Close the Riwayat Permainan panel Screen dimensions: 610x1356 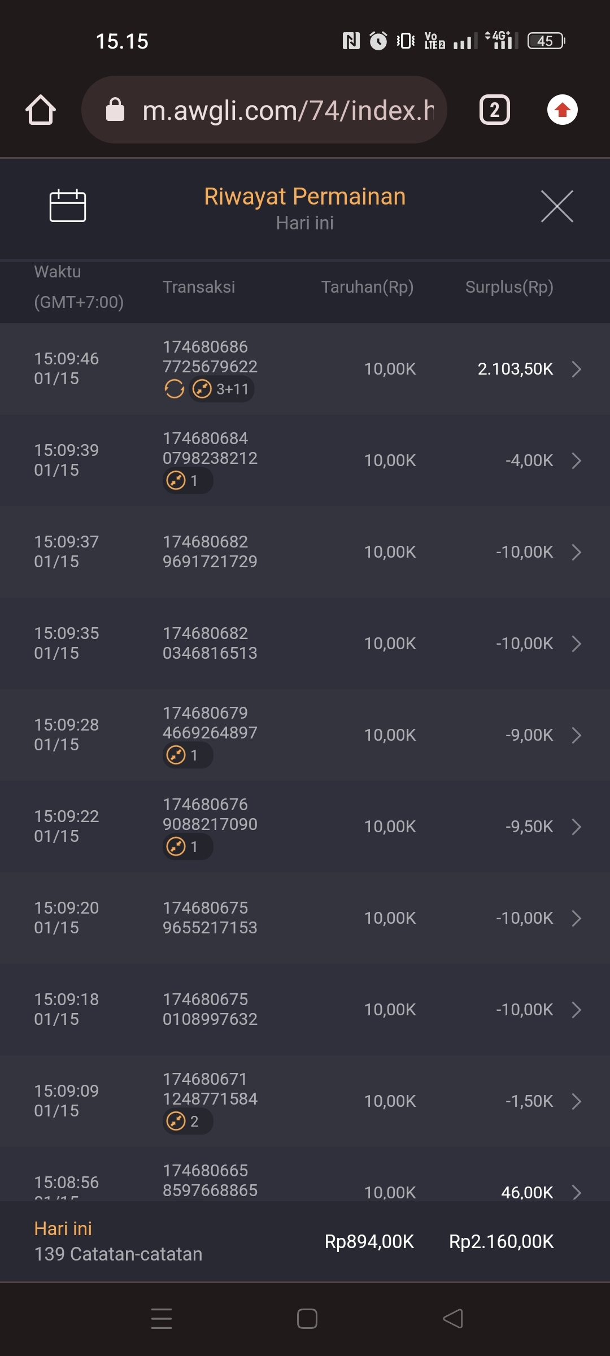pos(557,206)
